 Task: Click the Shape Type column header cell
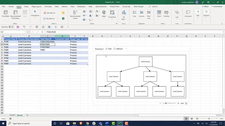[x=75, y=39]
